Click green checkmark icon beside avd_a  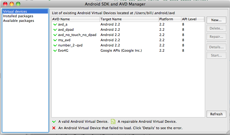(x=55, y=24)
